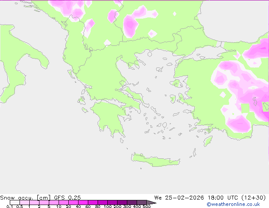This screenshot has width=269, height=208.
Task: Select the 2–5 cm legend color swatch
Action: [x=44, y=202]
